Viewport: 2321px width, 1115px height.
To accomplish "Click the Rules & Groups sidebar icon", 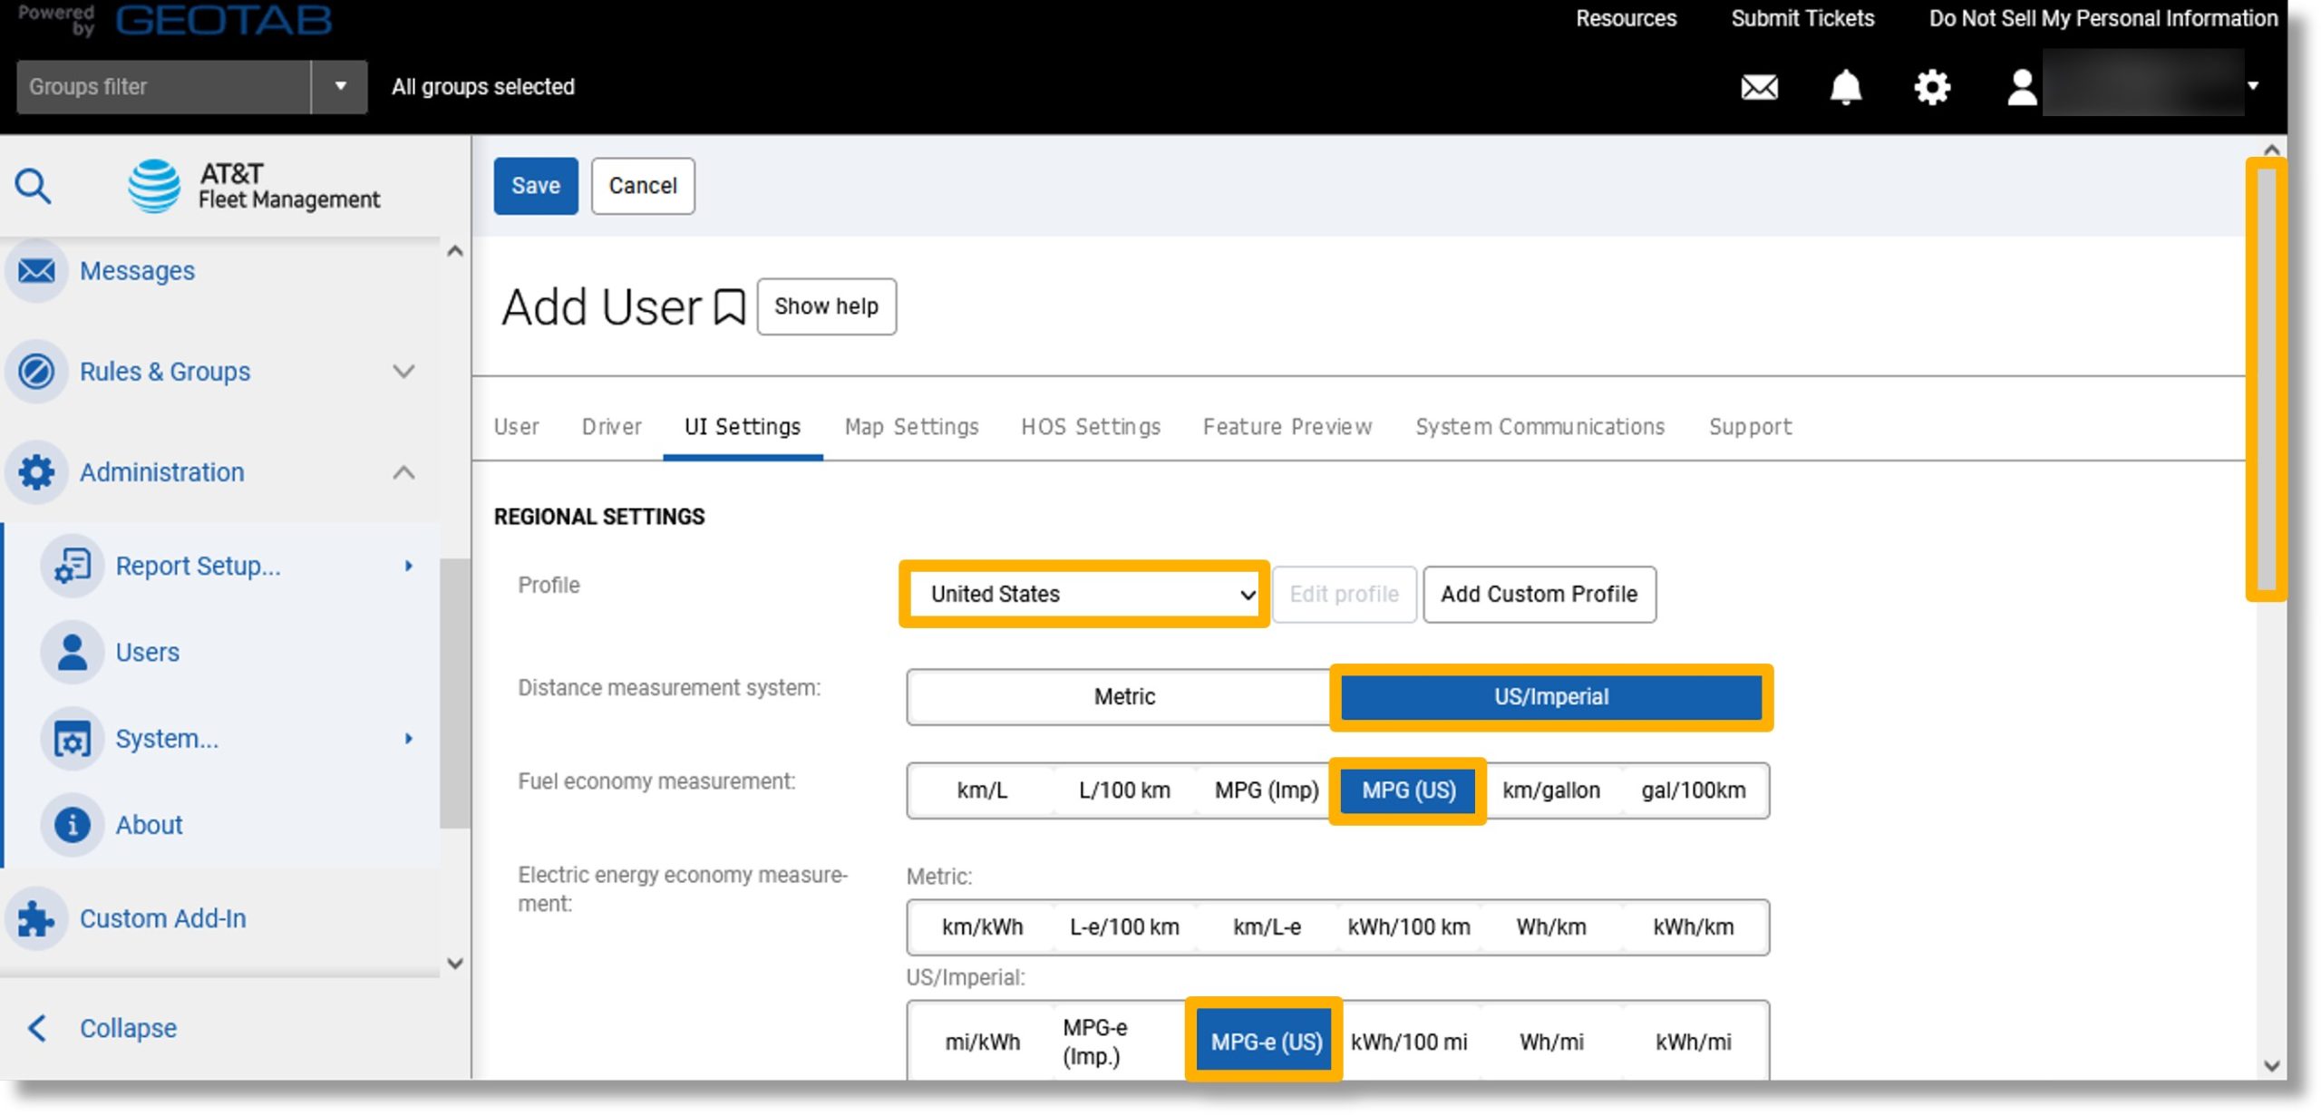I will 36,372.
